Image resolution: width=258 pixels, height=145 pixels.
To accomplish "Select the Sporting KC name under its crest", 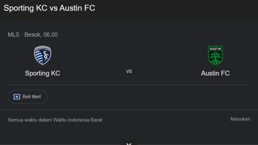I will click(x=43, y=73).
